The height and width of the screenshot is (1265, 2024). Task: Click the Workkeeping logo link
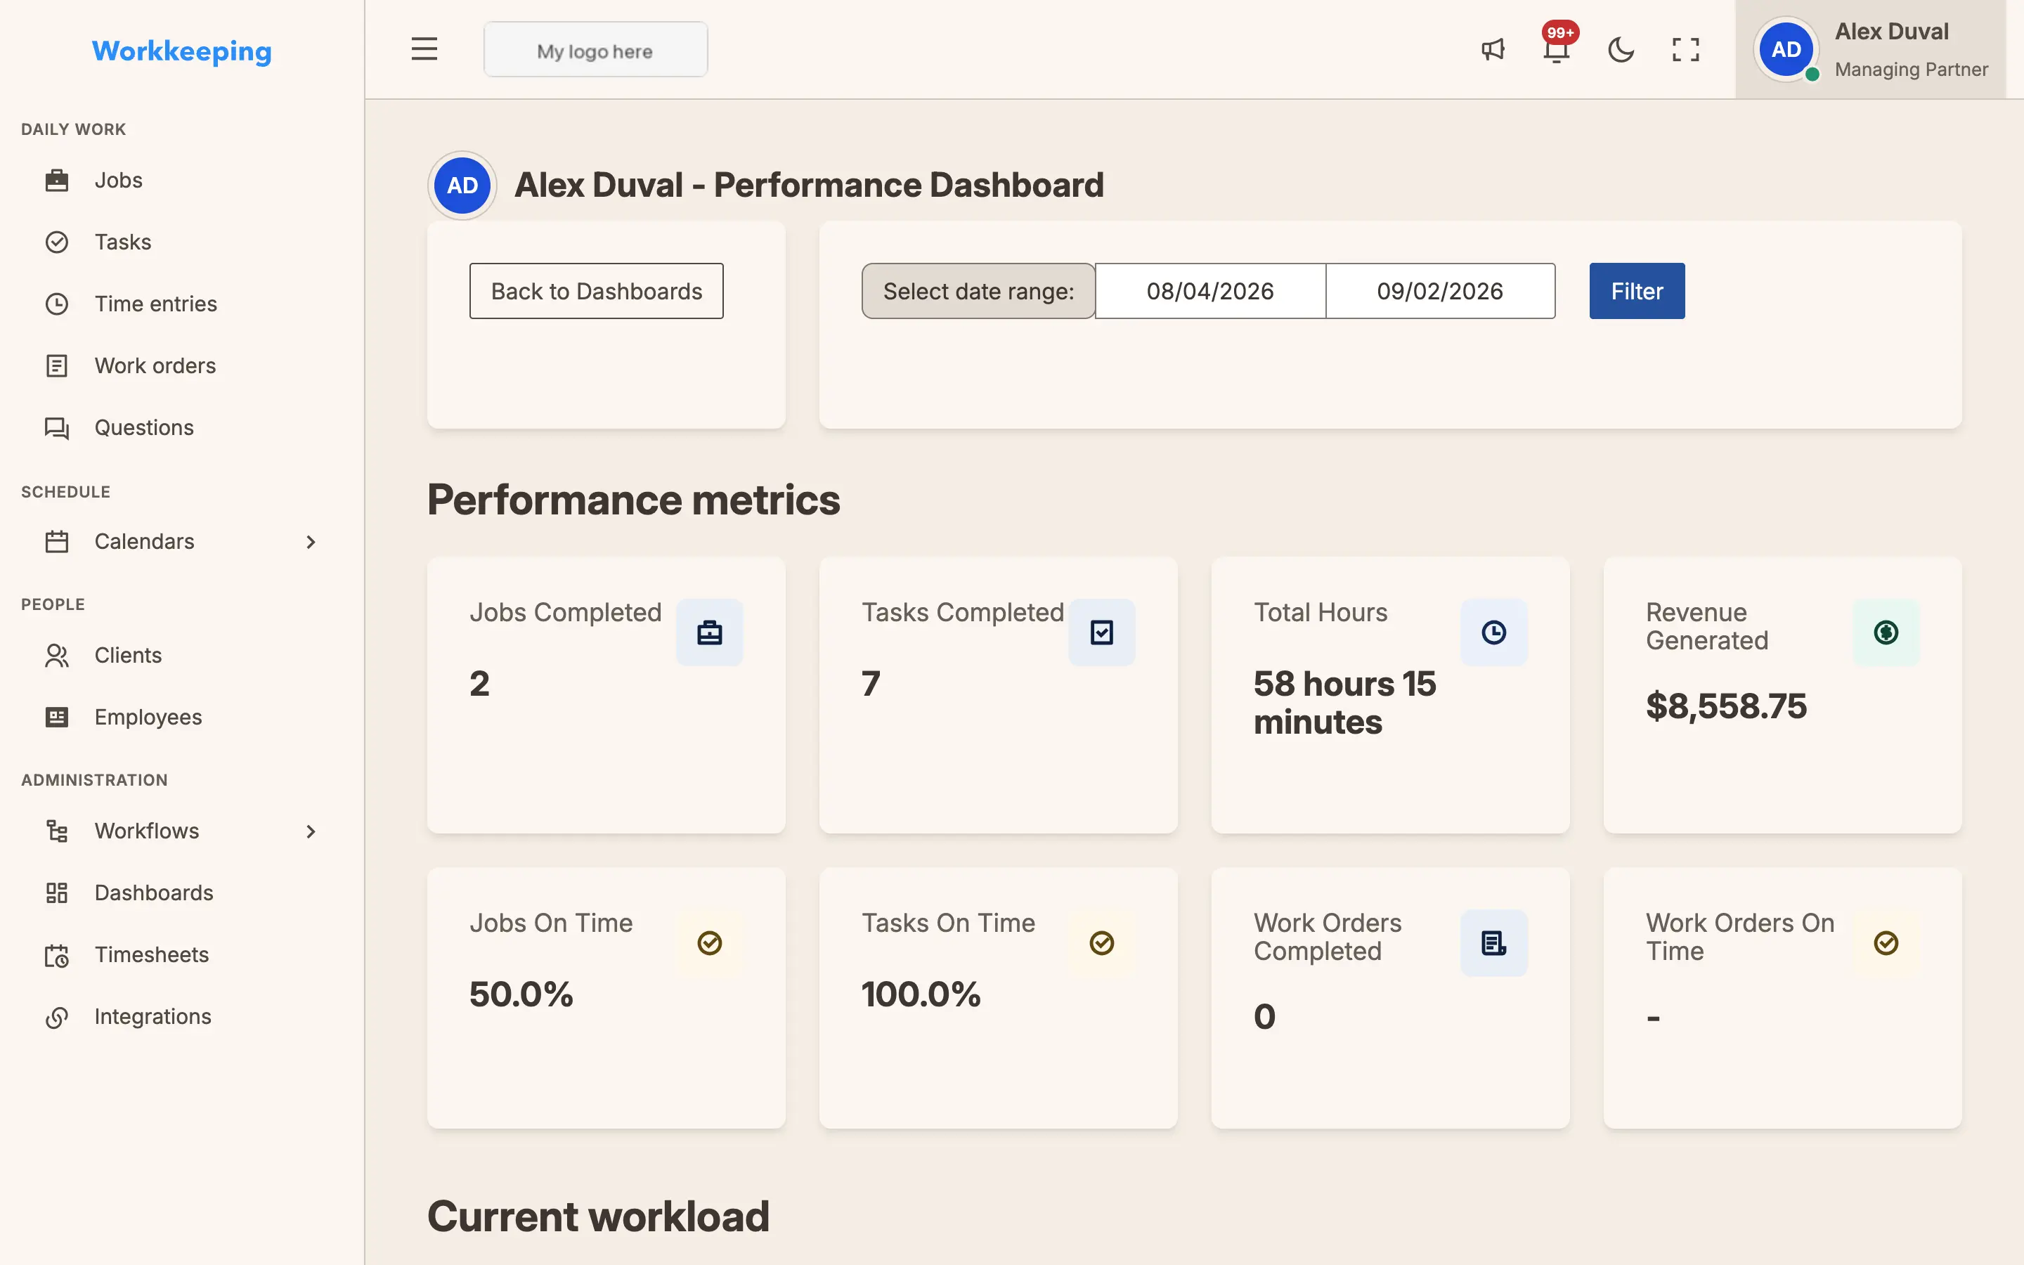point(181,51)
